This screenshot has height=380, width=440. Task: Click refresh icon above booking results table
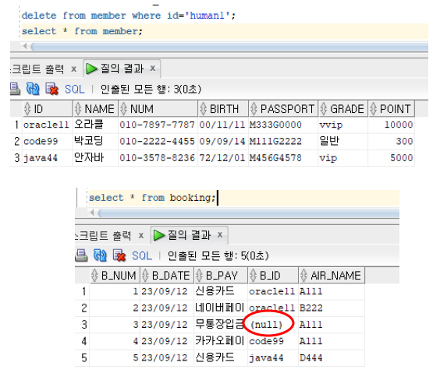point(100,255)
